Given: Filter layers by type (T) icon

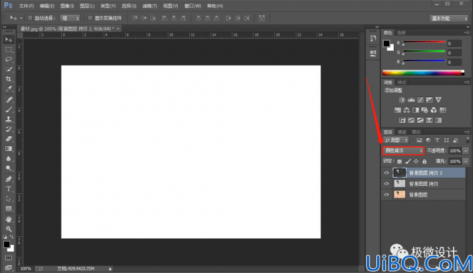Looking at the screenshot, I should pos(437,140).
